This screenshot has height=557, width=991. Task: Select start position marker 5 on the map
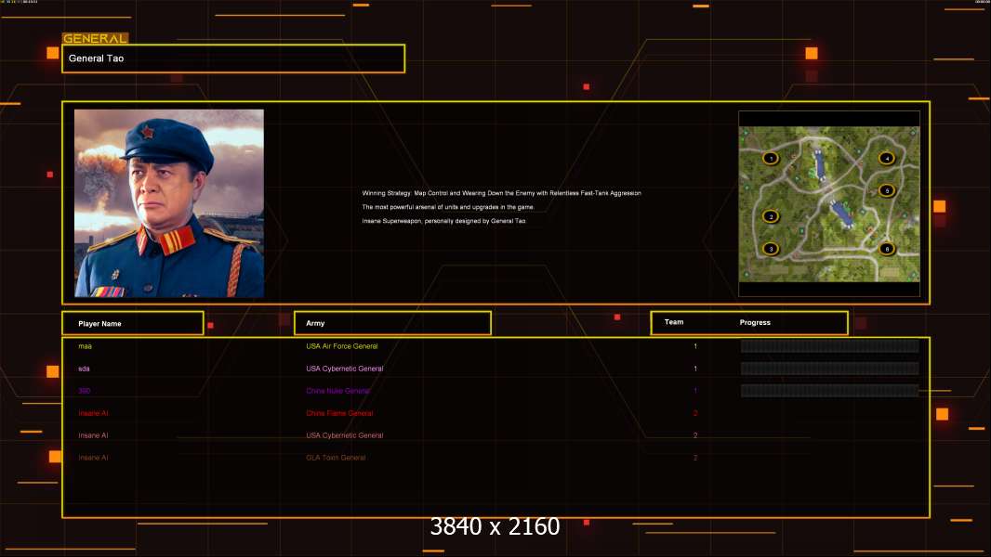click(x=887, y=190)
